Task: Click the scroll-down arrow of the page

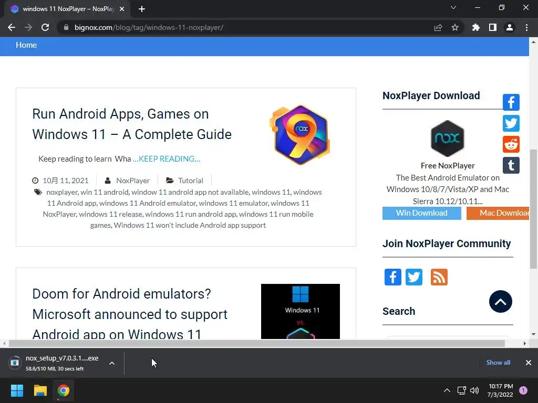Action: point(533,334)
